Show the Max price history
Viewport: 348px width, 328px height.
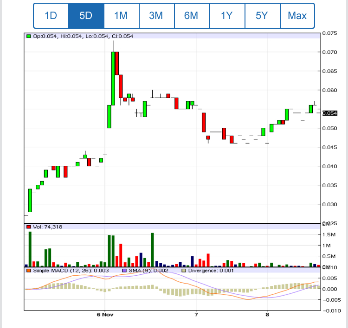(x=297, y=16)
